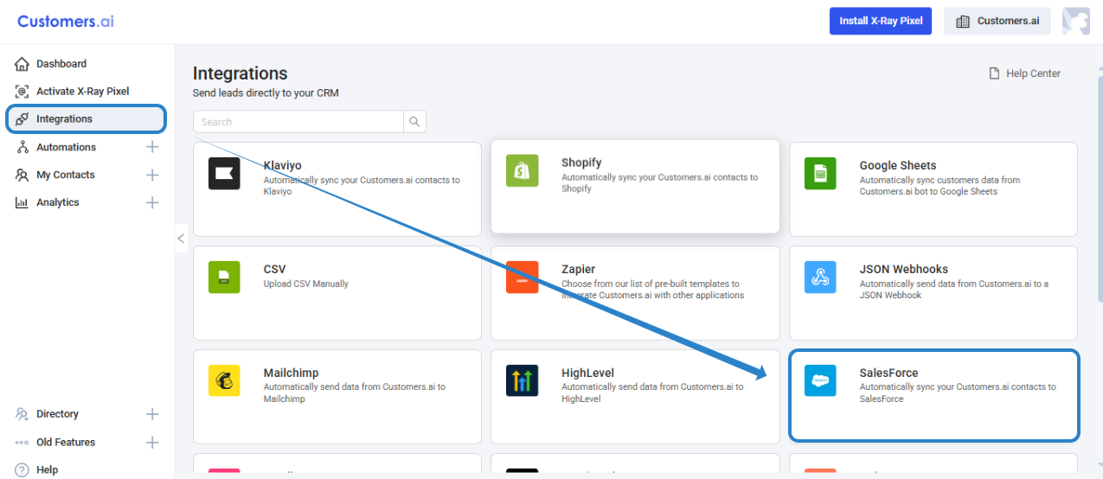This screenshot has height=479, width=1103.
Task: Open the Zapier integration card
Action: pos(635,293)
